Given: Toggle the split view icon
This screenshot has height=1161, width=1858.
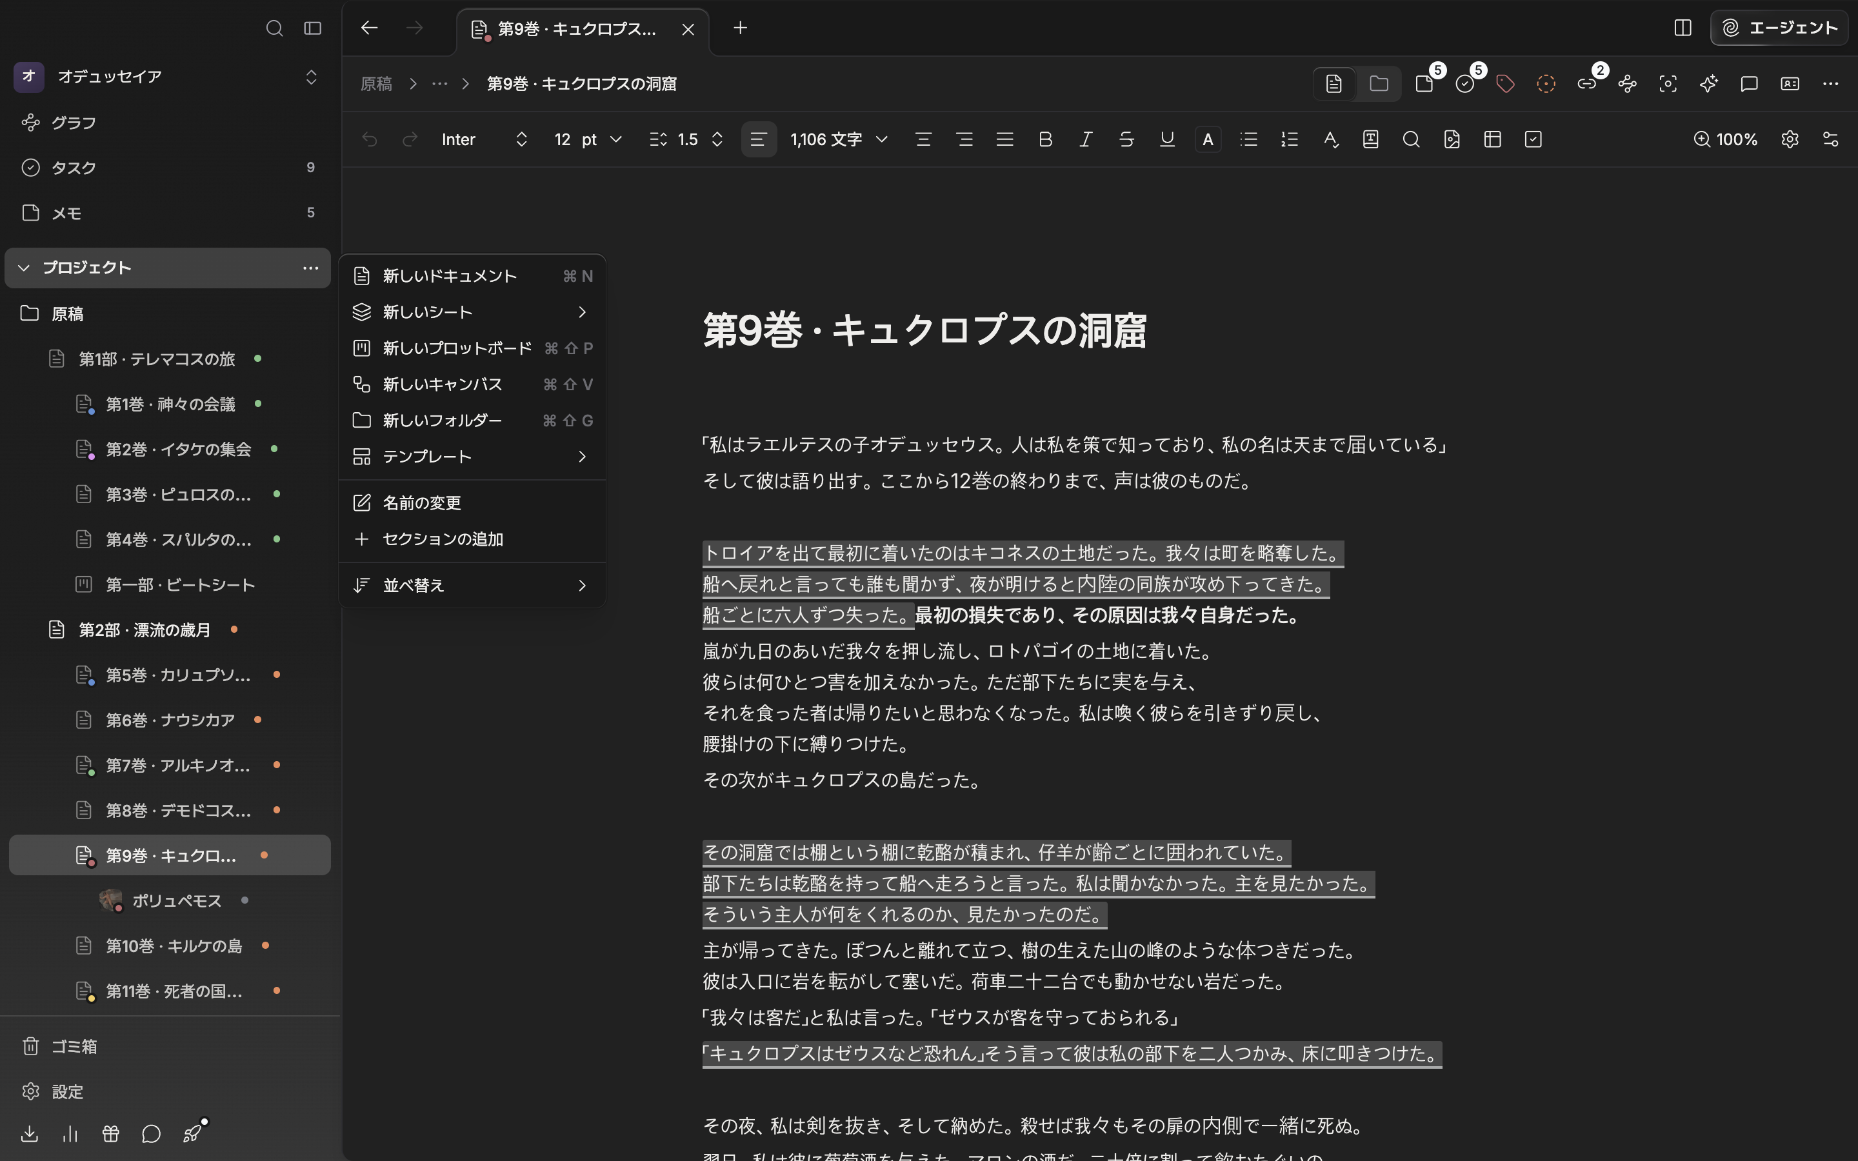Looking at the screenshot, I should tap(1682, 28).
